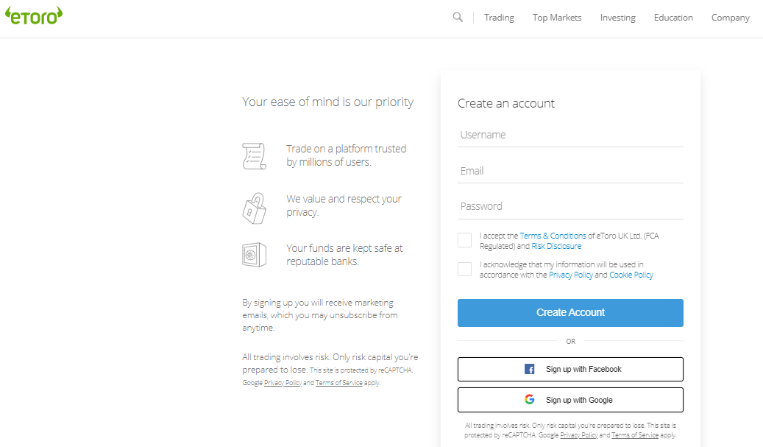Click 'Your ease of mind is our priority'

click(x=328, y=102)
